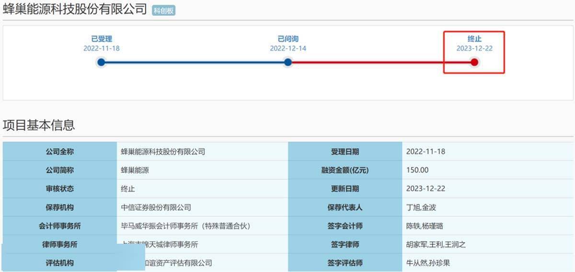Click the 已受理 timeline node dot
Image resolution: width=575 pixels, height=272 pixels.
(101, 62)
